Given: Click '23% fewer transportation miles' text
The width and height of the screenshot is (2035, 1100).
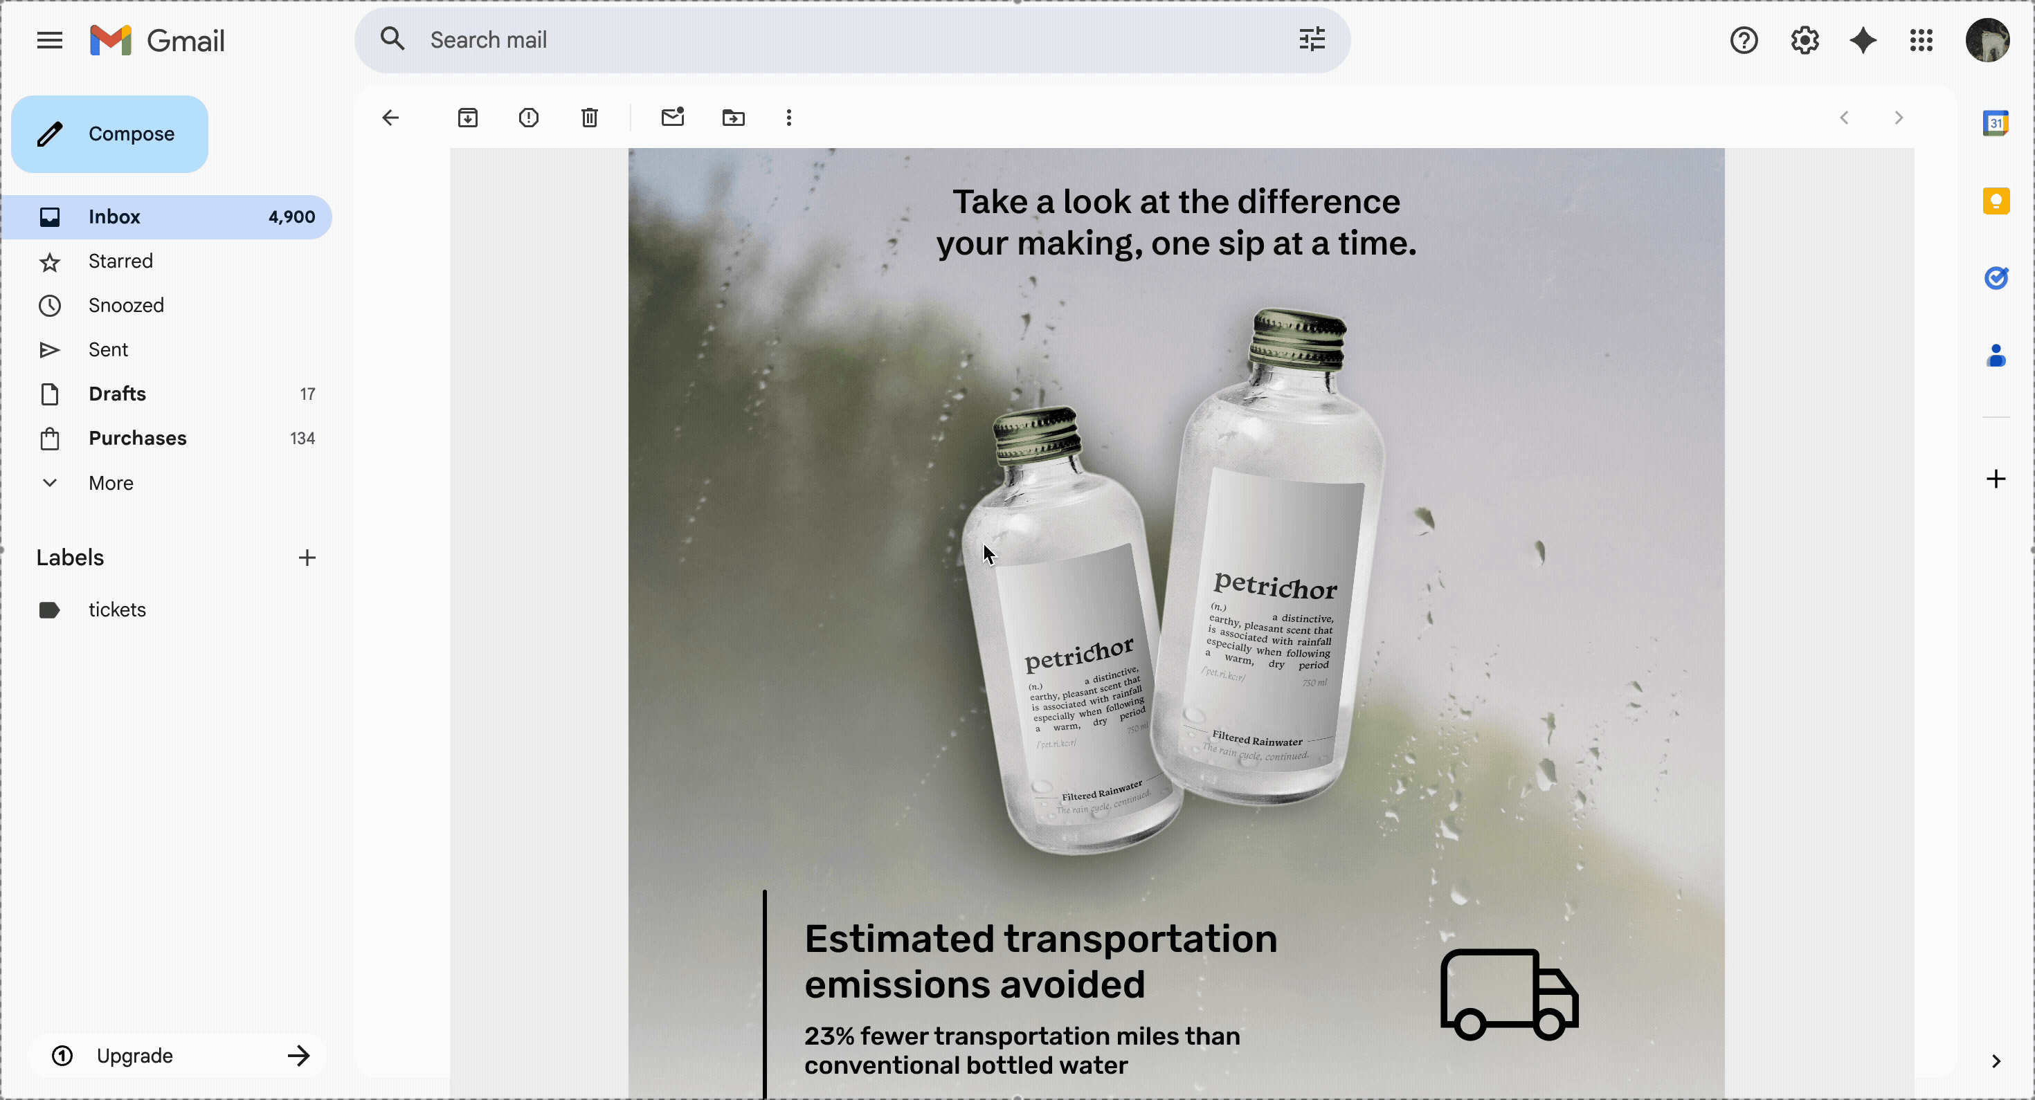Looking at the screenshot, I should tap(1022, 1050).
